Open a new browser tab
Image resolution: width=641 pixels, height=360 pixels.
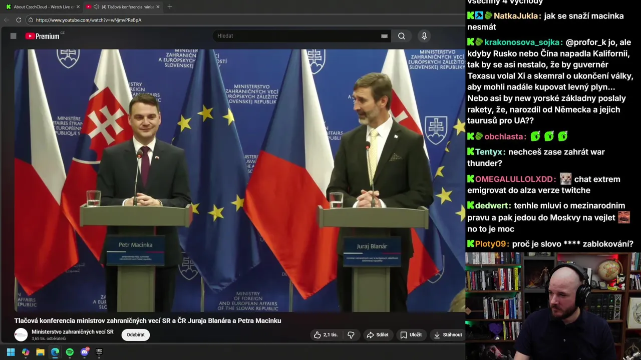coord(170,7)
